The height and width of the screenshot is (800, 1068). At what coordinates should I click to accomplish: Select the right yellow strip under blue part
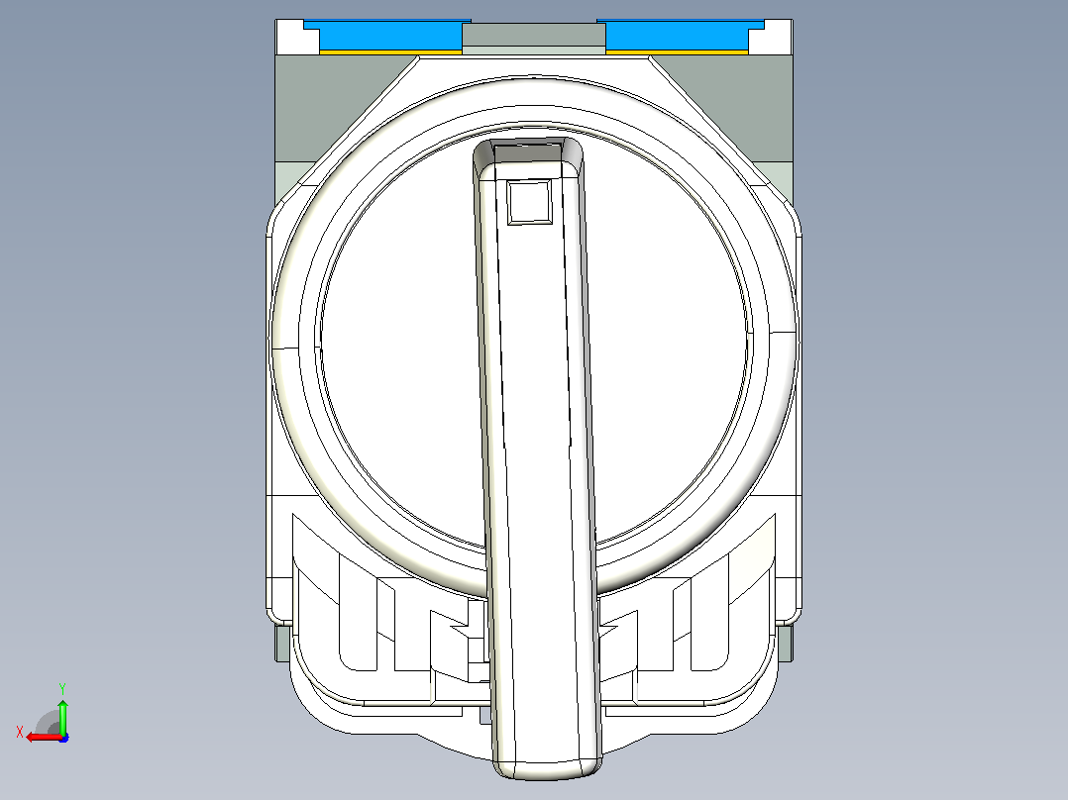(677, 51)
